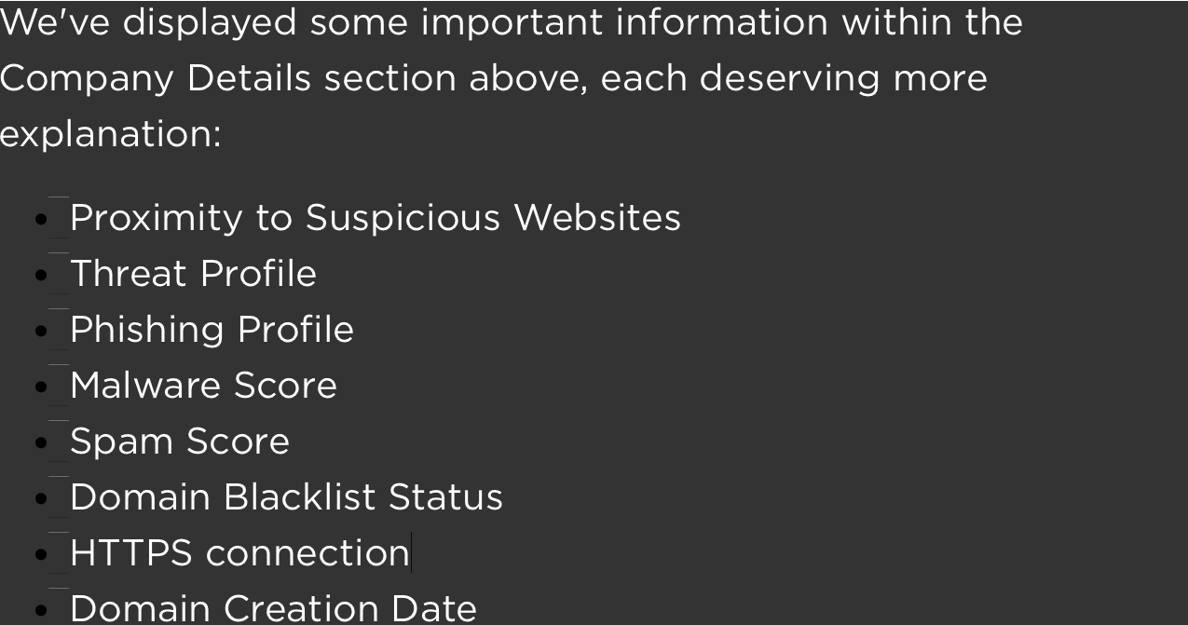Click the bullet before Domain Blacklist Status
The width and height of the screenshot is (1188, 625).
tap(41, 498)
